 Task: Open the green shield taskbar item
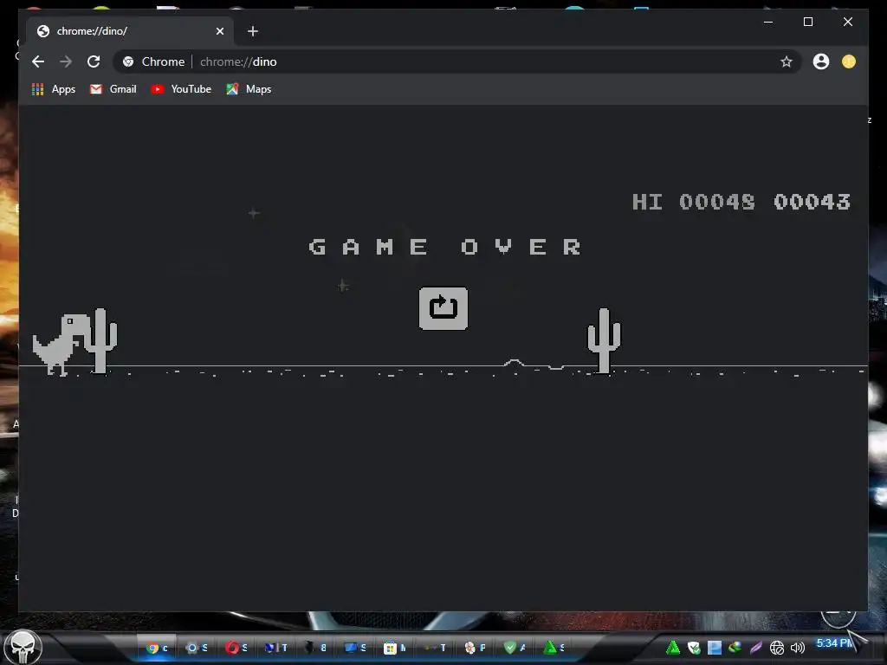click(515, 648)
